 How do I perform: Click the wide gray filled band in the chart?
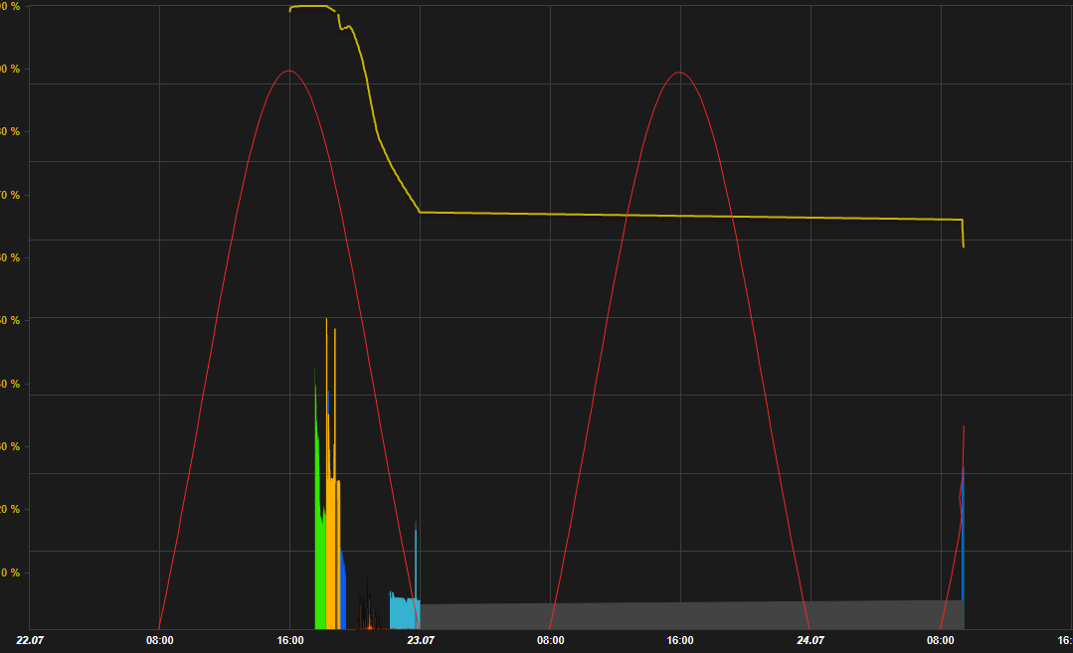tap(691, 615)
